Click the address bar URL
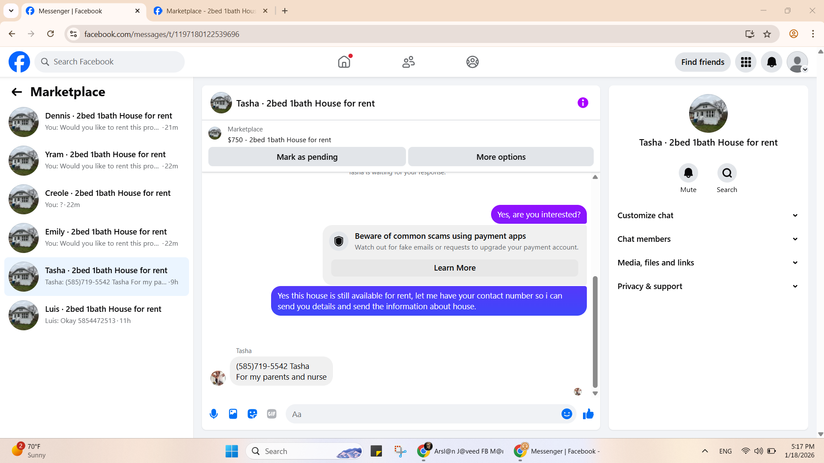Image resolution: width=824 pixels, height=463 pixels. pyautogui.click(x=162, y=34)
